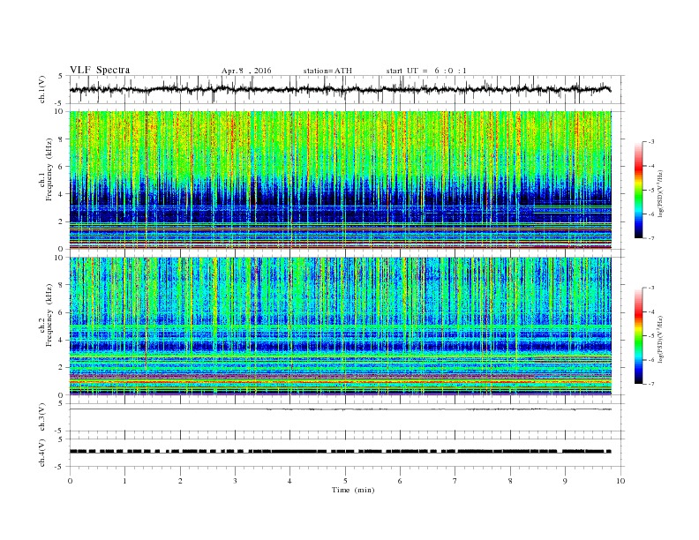Click time axis tick label "10" at right end
The height and width of the screenshot is (540, 699).
(x=620, y=481)
